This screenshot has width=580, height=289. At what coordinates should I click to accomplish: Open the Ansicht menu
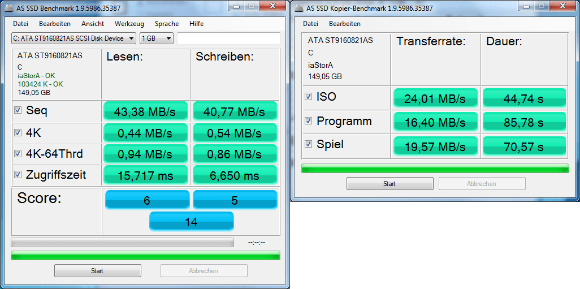93,24
